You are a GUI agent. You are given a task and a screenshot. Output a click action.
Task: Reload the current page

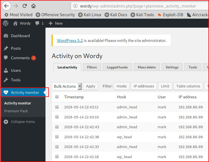[25, 6]
